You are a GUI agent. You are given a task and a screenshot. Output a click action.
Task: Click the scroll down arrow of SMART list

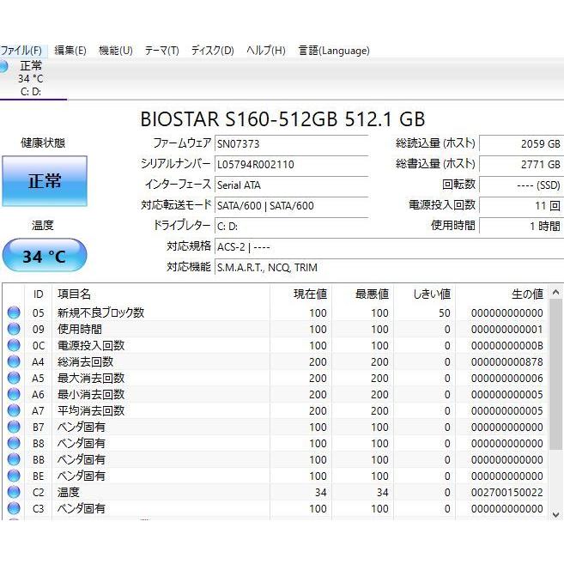click(x=555, y=514)
